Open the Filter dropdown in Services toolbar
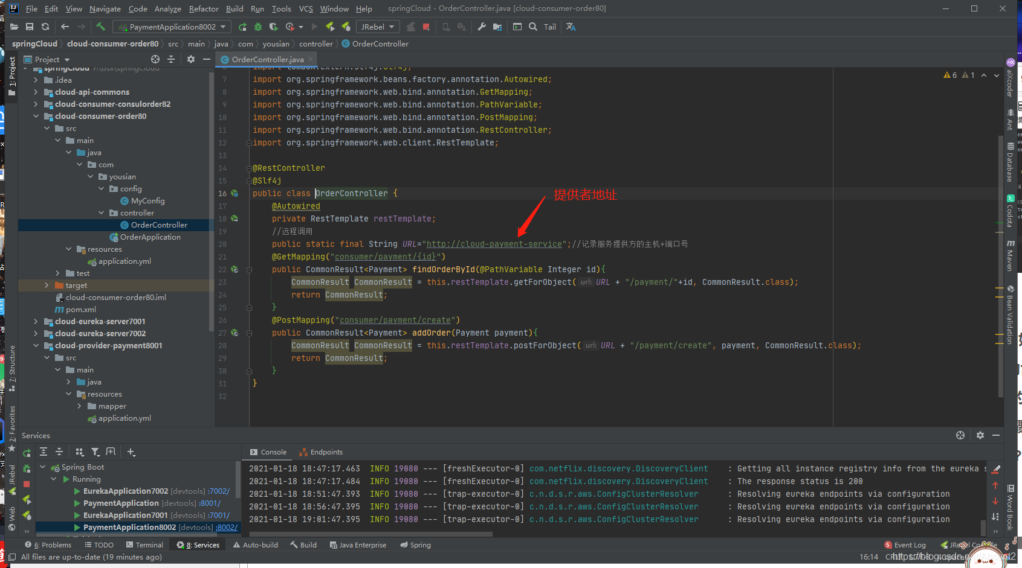The width and height of the screenshot is (1022, 568). tap(95, 452)
